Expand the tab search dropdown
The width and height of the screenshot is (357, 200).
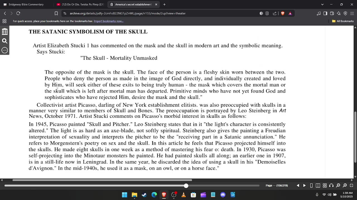coord(322,4)
